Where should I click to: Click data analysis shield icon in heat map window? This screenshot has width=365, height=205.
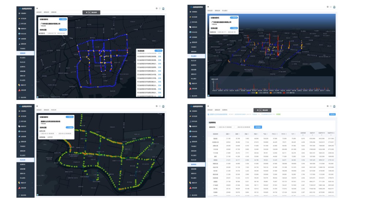(19, 183)
